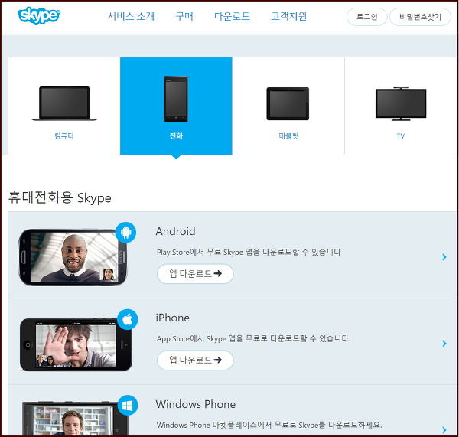Screen dimensions: 459x437
Task: Click the App Store description text
Action: point(253,338)
